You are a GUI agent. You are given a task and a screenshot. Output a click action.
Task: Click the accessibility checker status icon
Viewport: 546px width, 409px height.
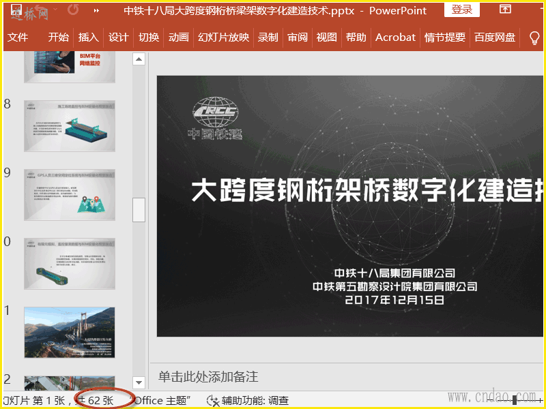(x=213, y=401)
